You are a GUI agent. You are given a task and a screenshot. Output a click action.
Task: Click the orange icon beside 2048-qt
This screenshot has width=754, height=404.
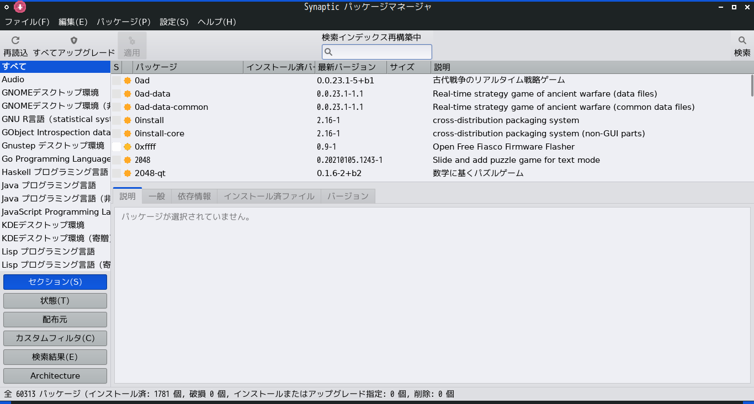[x=128, y=173]
